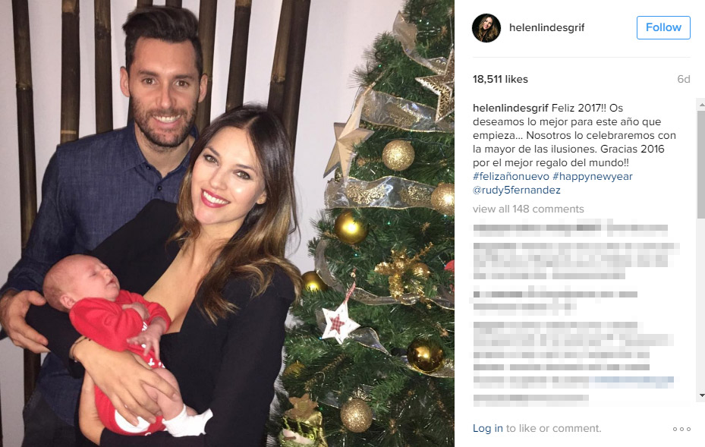
Task: Click Log in link
Action: pos(488,429)
